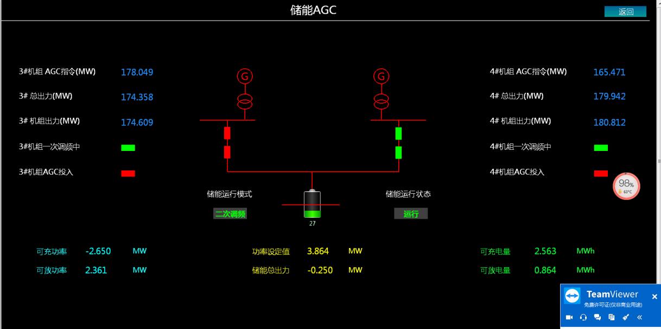
Task: Click the 运行 status indicator
Action: point(411,214)
